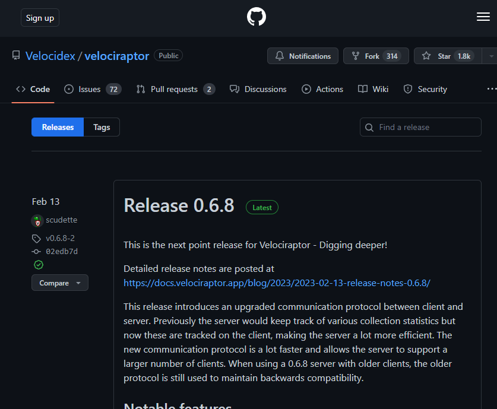Click the commit icon beside 02edb7d
Viewport: 497px width, 409px height.
[x=36, y=252]
